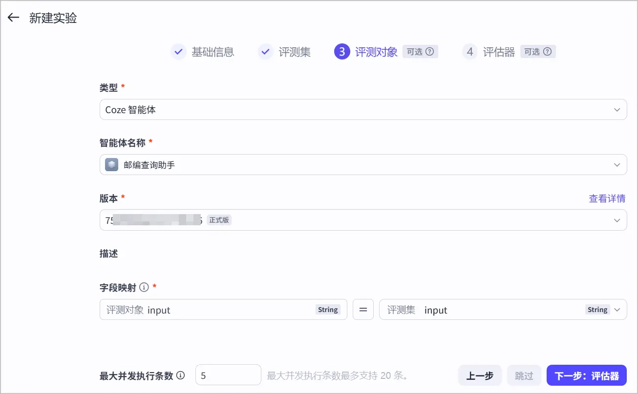
Task: Click the step 4 number badge
Action: pos(470,52)
